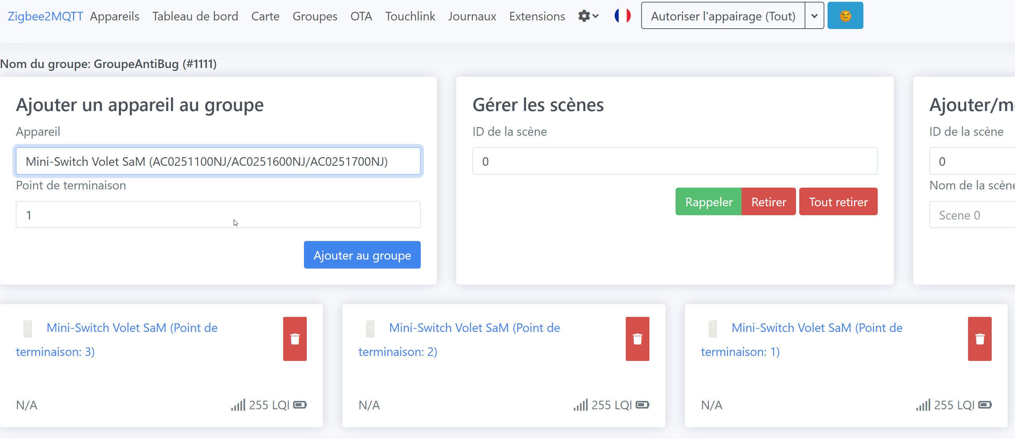Click signal strength icon on endpoint 1 card
Viewport: 1015px width, 439px height.
(x=923, y=405)
